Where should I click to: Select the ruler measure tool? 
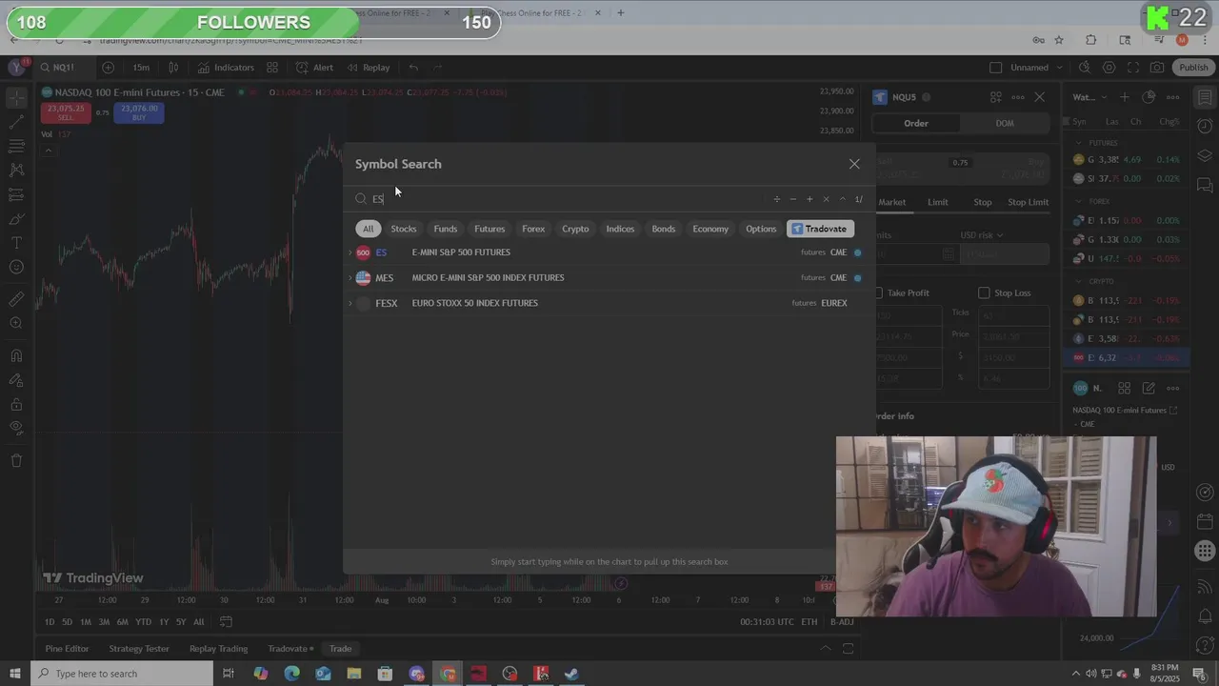point(16,299)
